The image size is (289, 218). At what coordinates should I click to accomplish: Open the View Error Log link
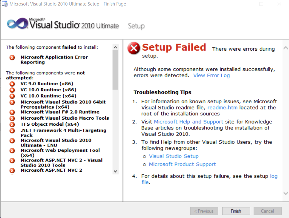click(211, 75)
